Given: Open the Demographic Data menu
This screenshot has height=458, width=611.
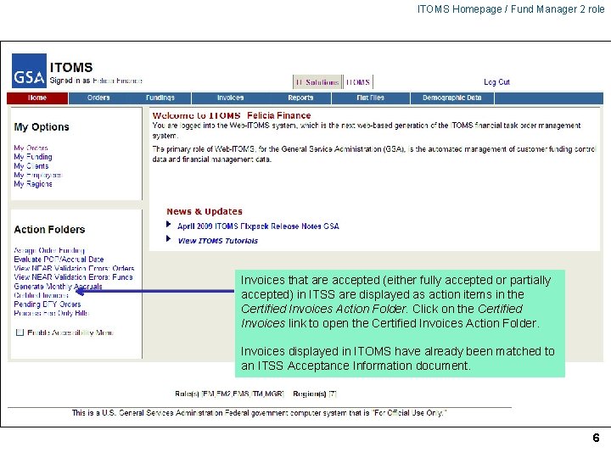Looking at the screenshot, I should tap(452, 98).
